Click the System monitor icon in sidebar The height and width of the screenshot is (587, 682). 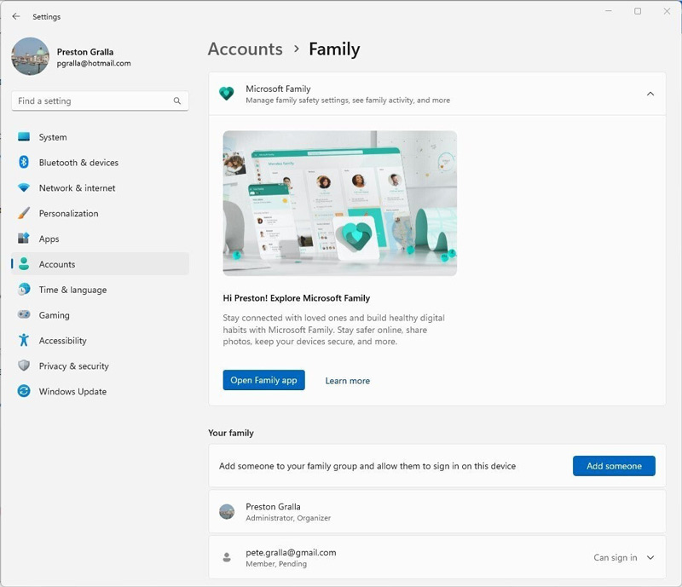point(24,137)
